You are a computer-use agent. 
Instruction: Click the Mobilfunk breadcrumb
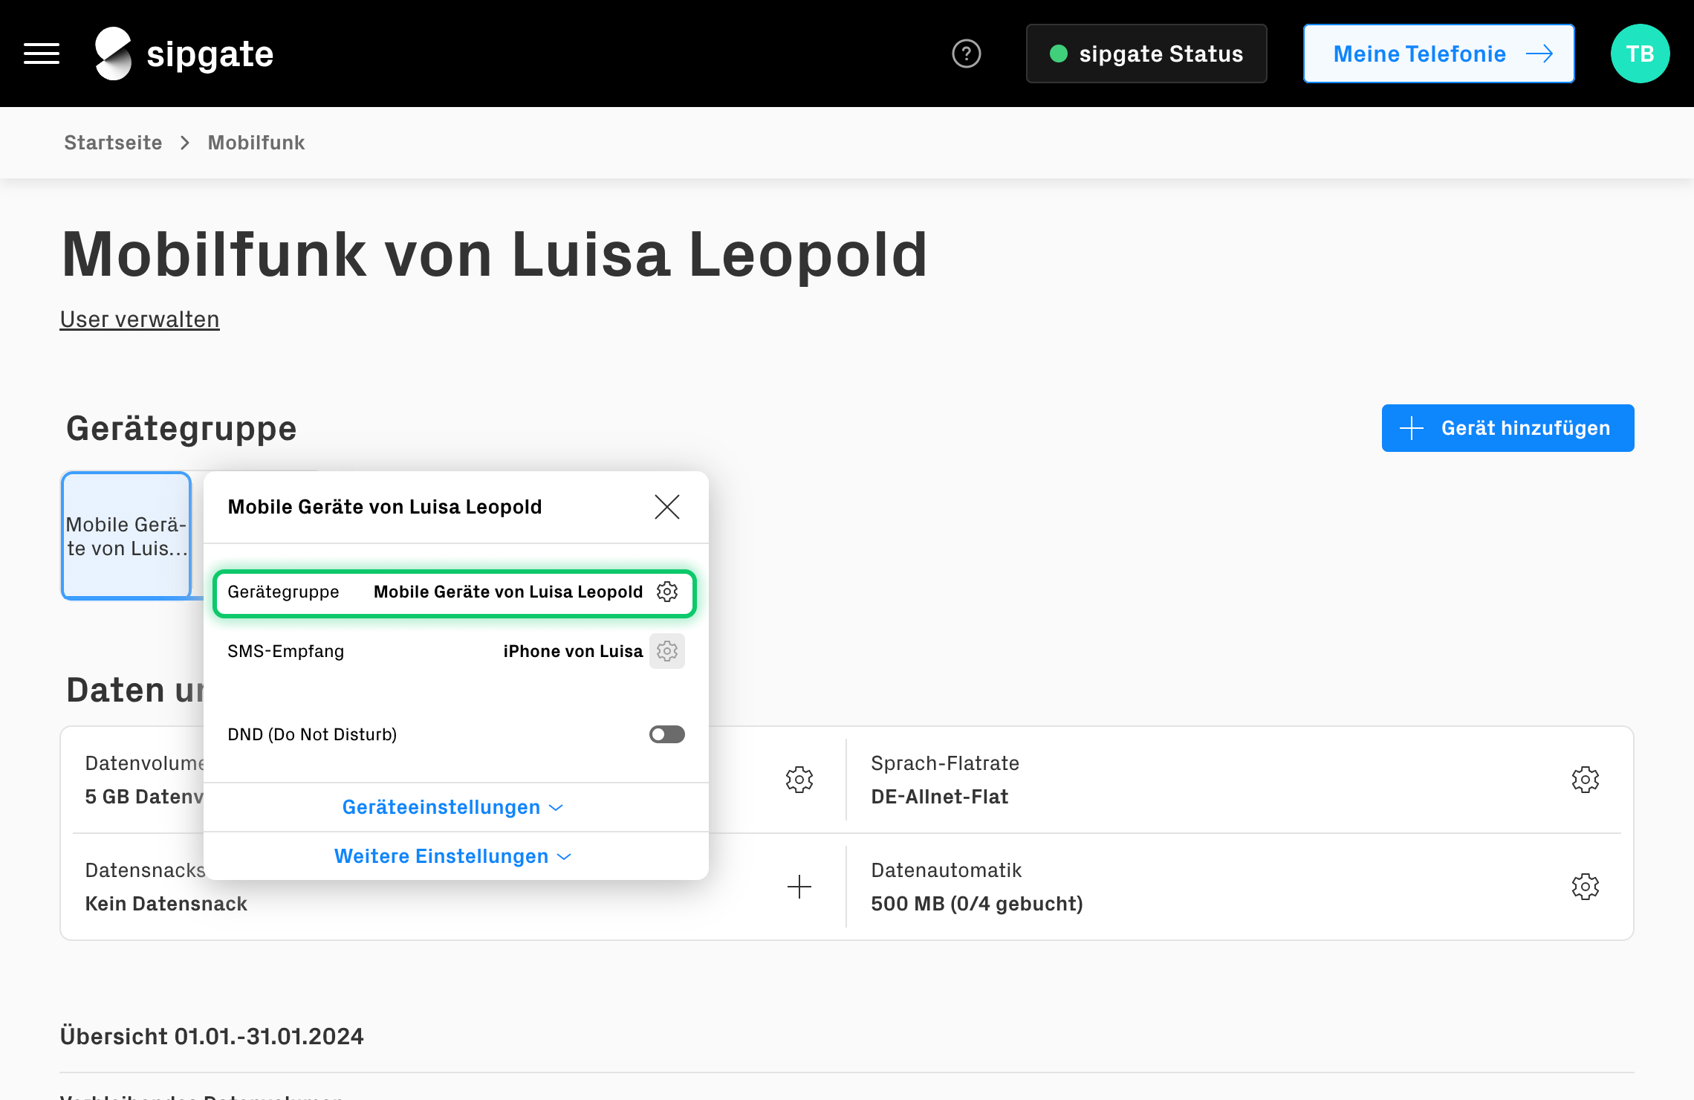click(x=256, y=143)
